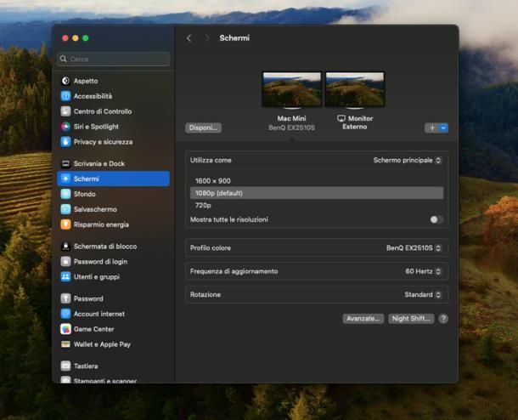The image size is (518, 420).
Task: Open the Profilo colore BenQ EX2510S dropdown
Action: (414, 247)
